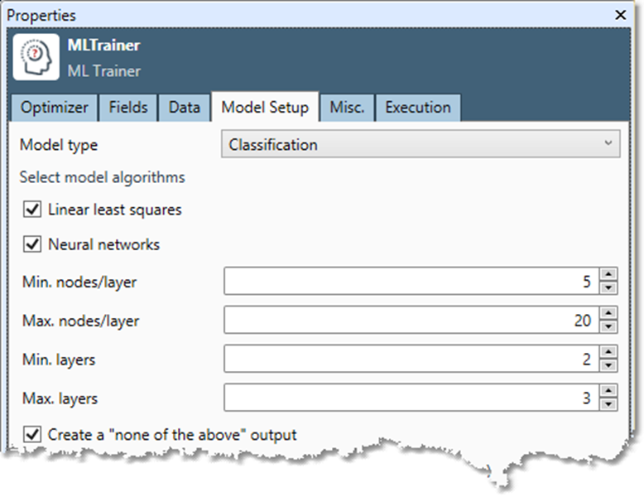Image resolution: width=644 pixels, height=497 pixels.
Task: Decrease Min. nodes/layer with down arrow
Action: (x=608, y=287)
